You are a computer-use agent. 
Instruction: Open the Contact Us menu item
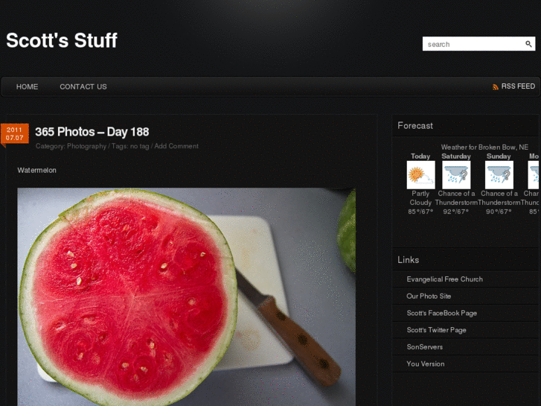pyautogui.click(x=83, y=86)
